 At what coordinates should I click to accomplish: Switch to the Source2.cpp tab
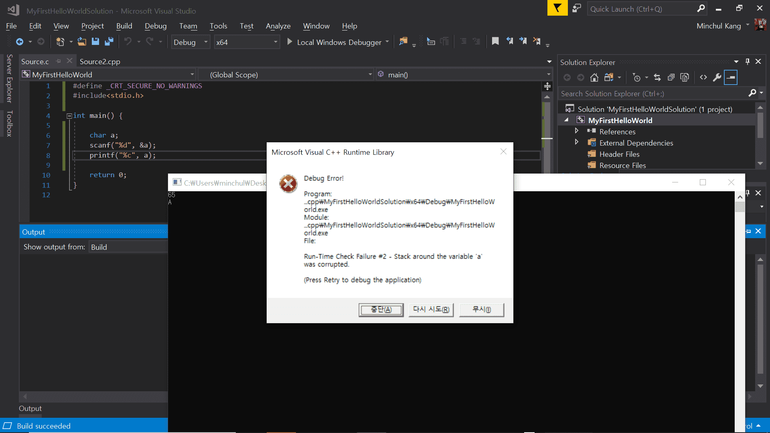point(100,61)
